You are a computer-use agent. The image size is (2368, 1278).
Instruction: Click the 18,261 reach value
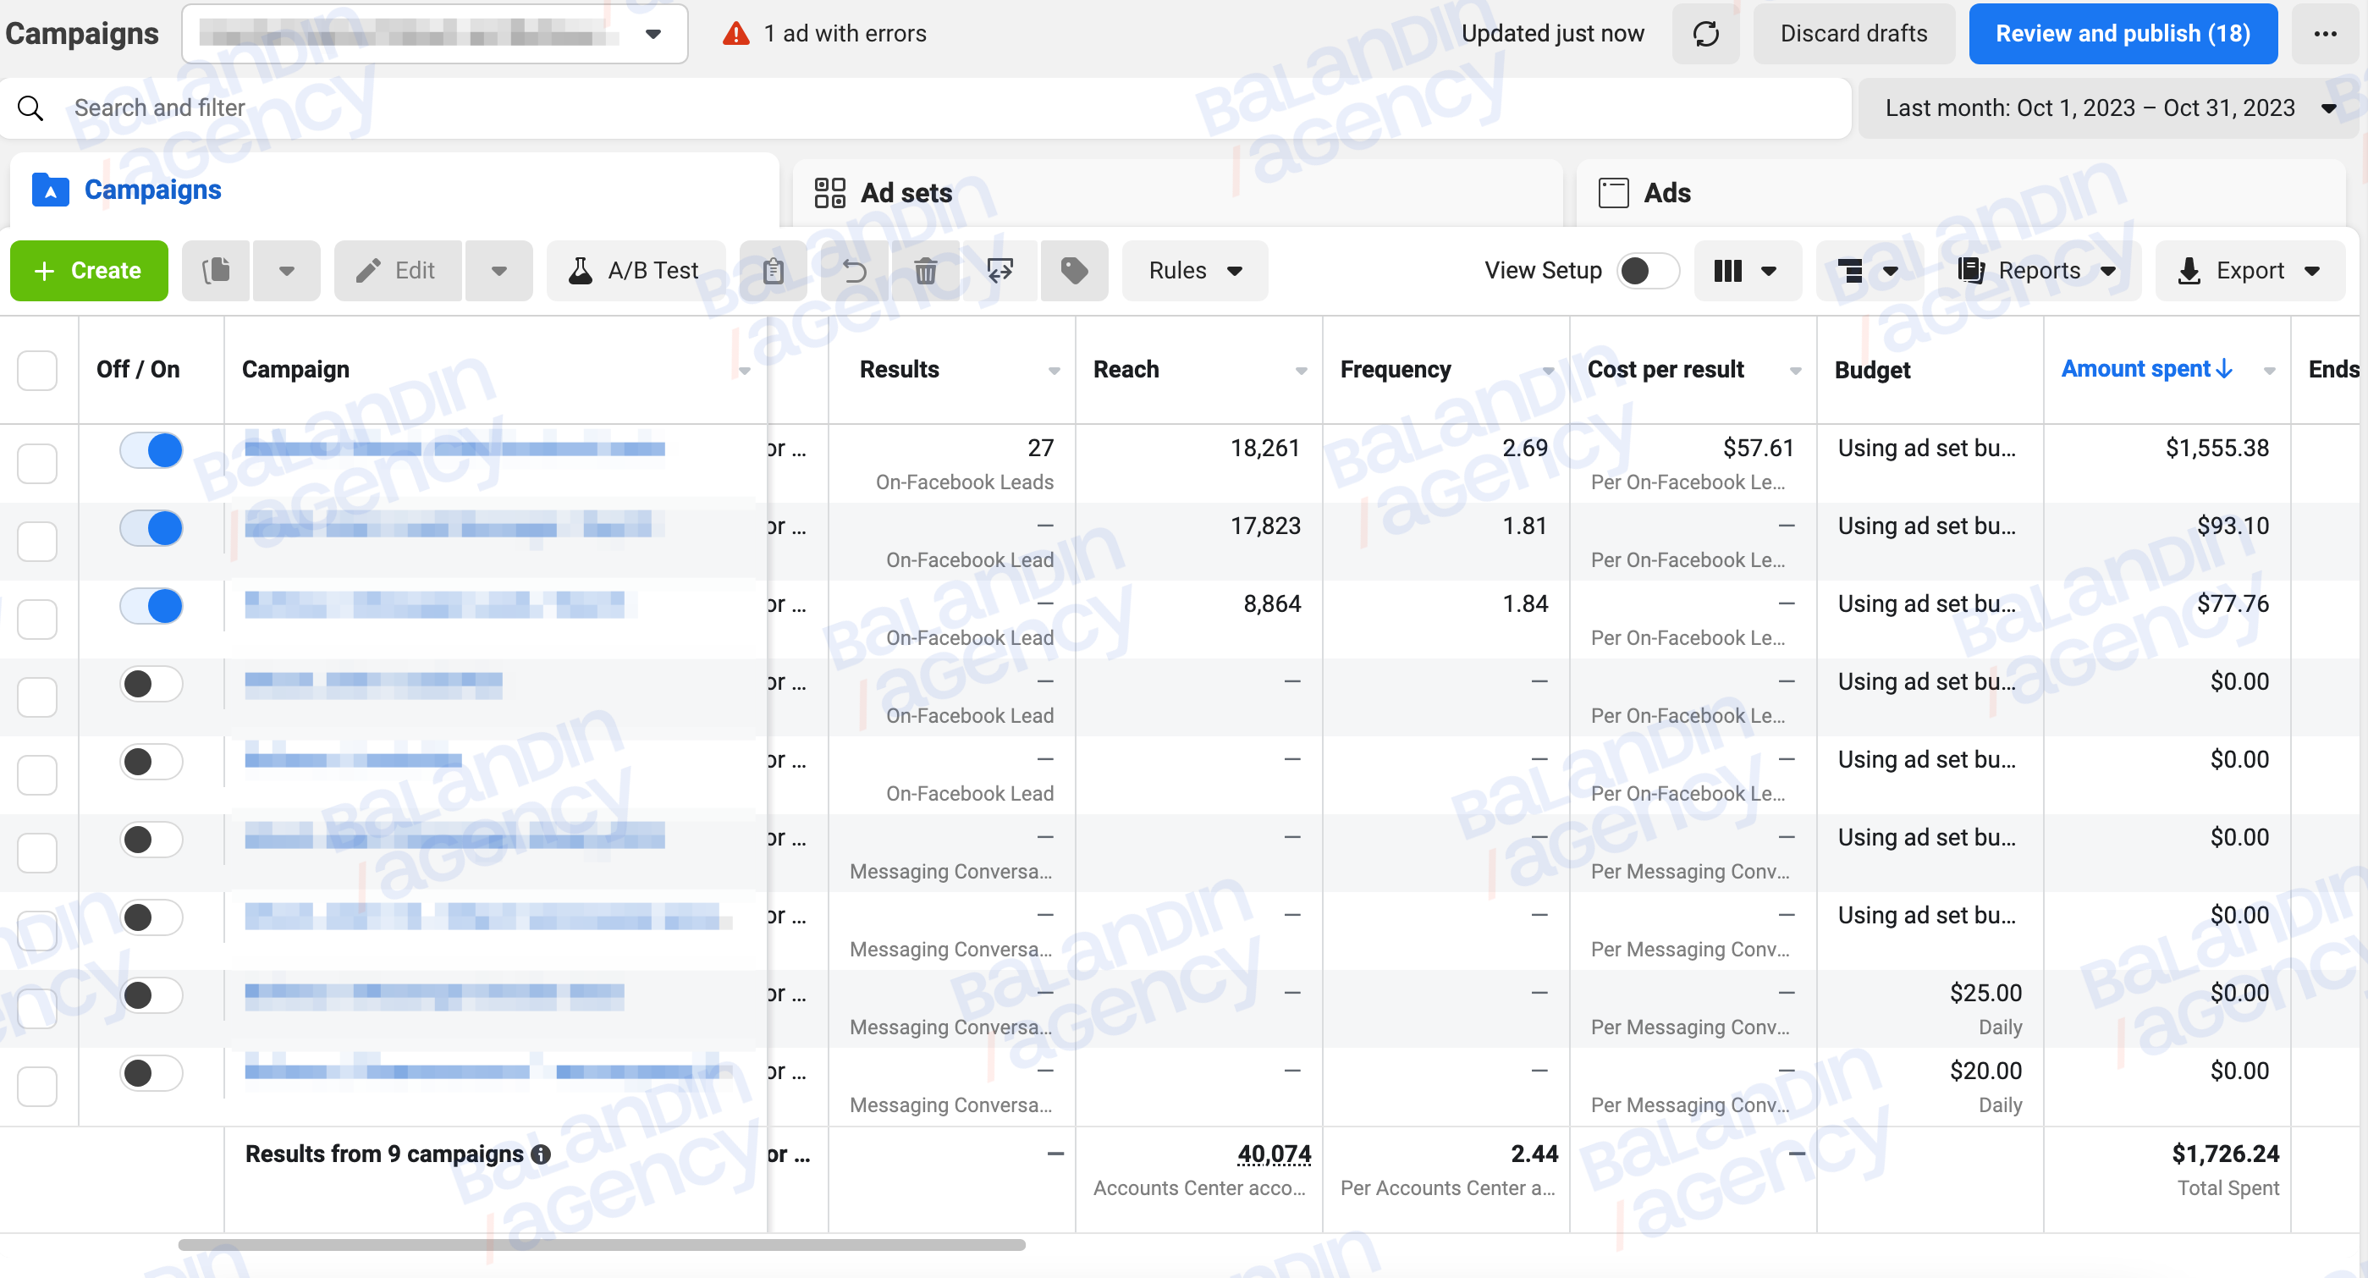(x=1265, y=448)
